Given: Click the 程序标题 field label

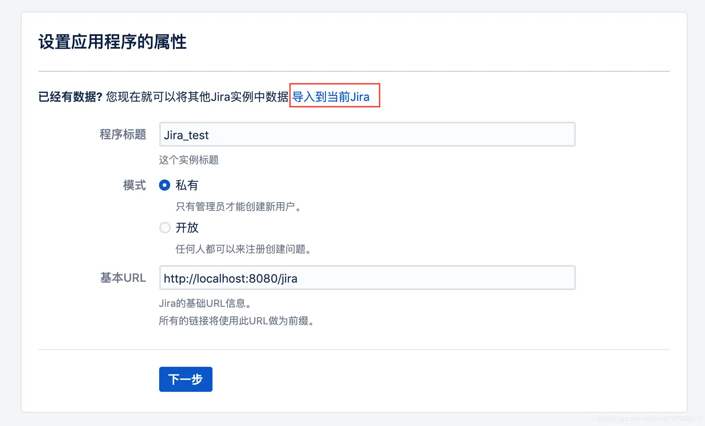Looking at the screenshot, I should (122, 135).
